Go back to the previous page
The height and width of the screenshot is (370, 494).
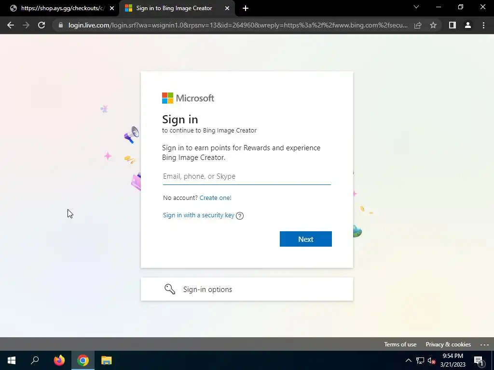pos(11,25)
